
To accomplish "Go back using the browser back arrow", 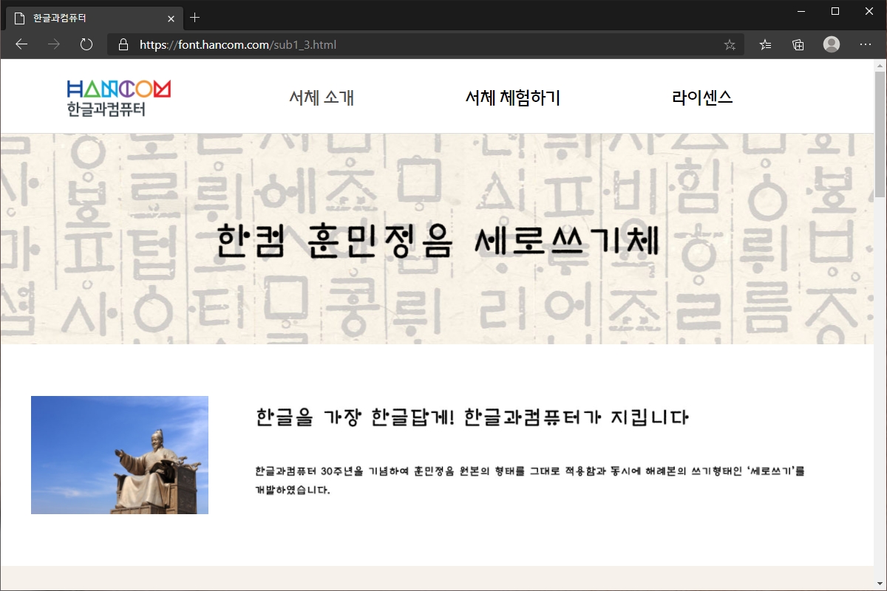I will tap(21, 44).
